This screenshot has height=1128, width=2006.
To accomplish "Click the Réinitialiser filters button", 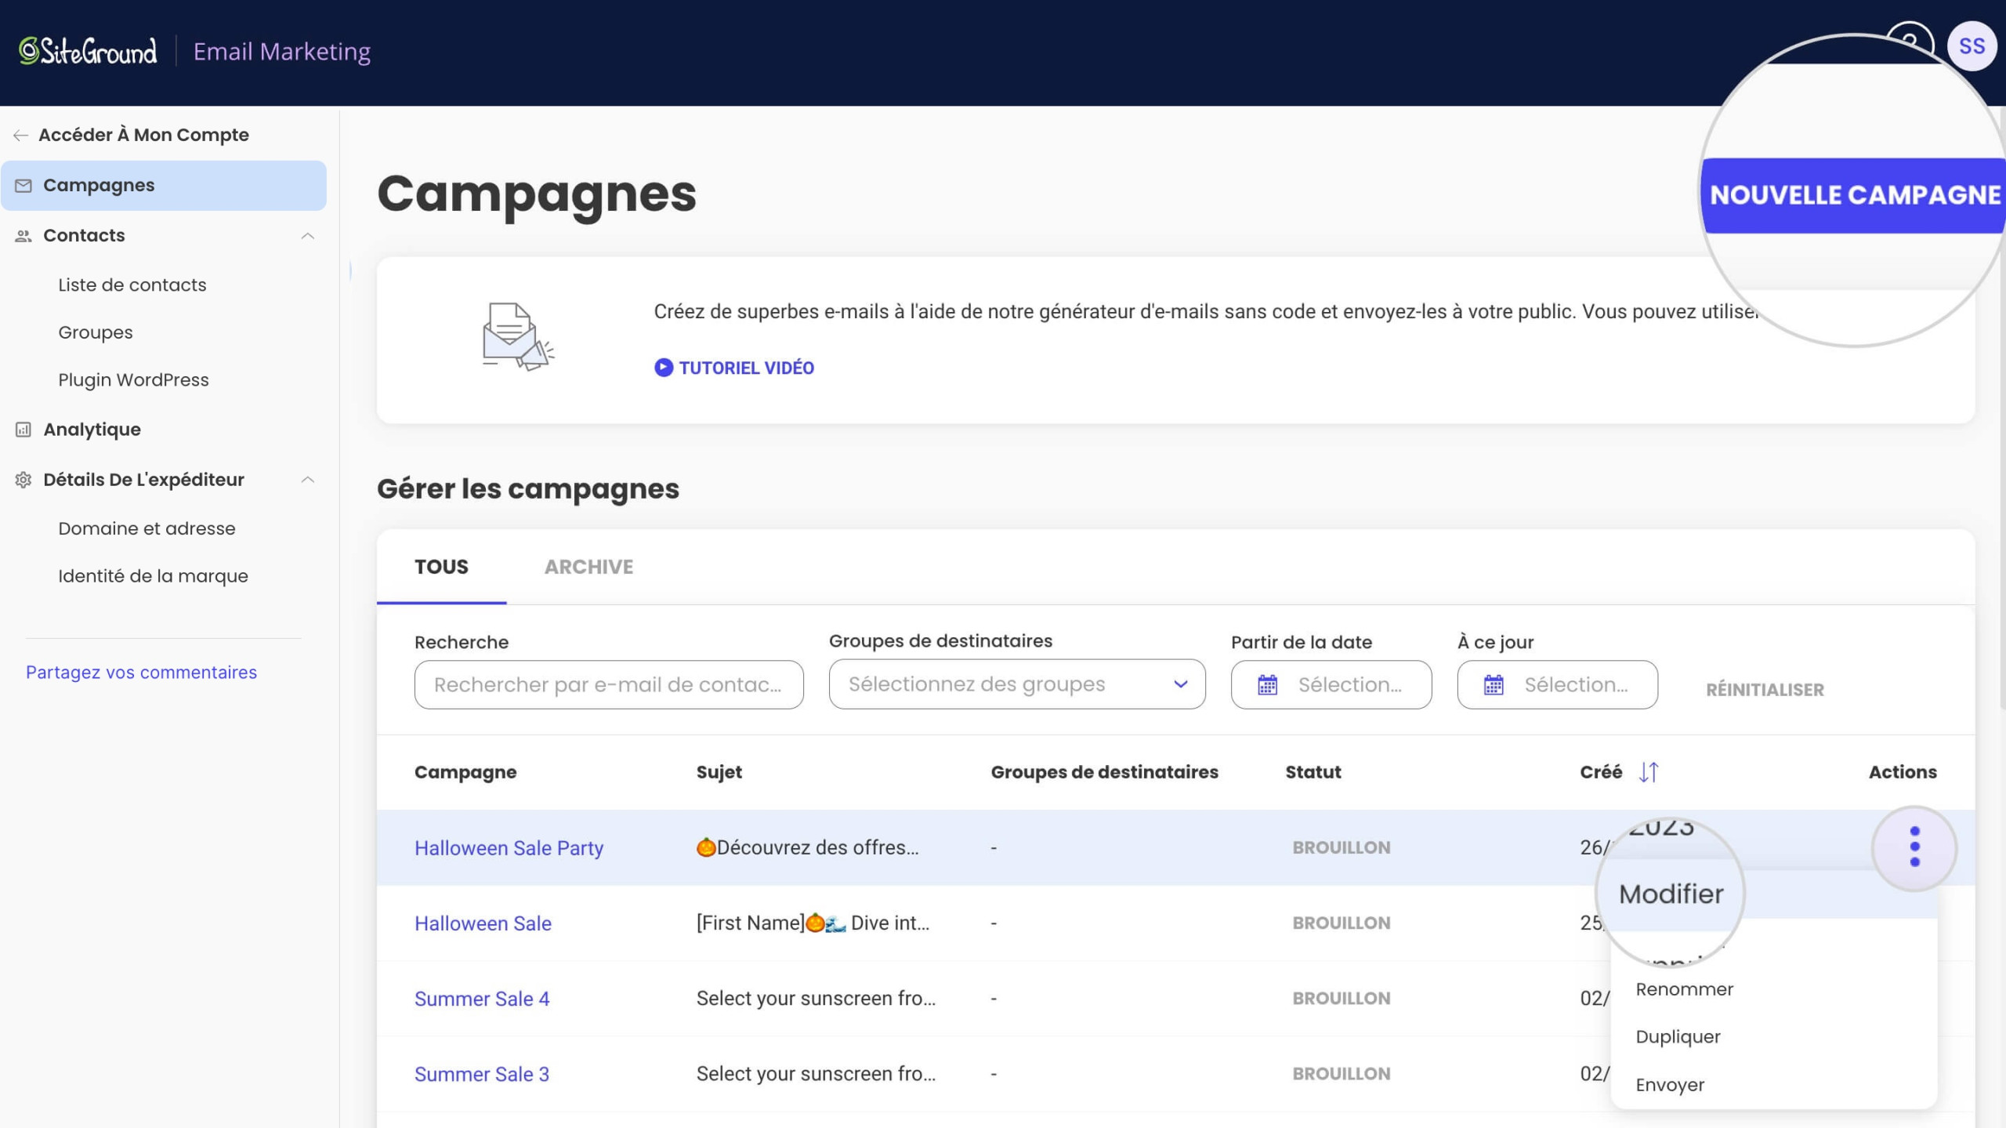I will click(x=1765, y=690).
